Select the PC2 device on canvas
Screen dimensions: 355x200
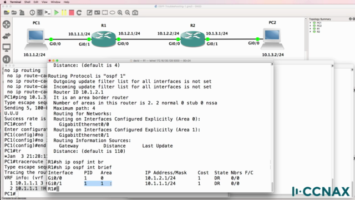(272, 39)
